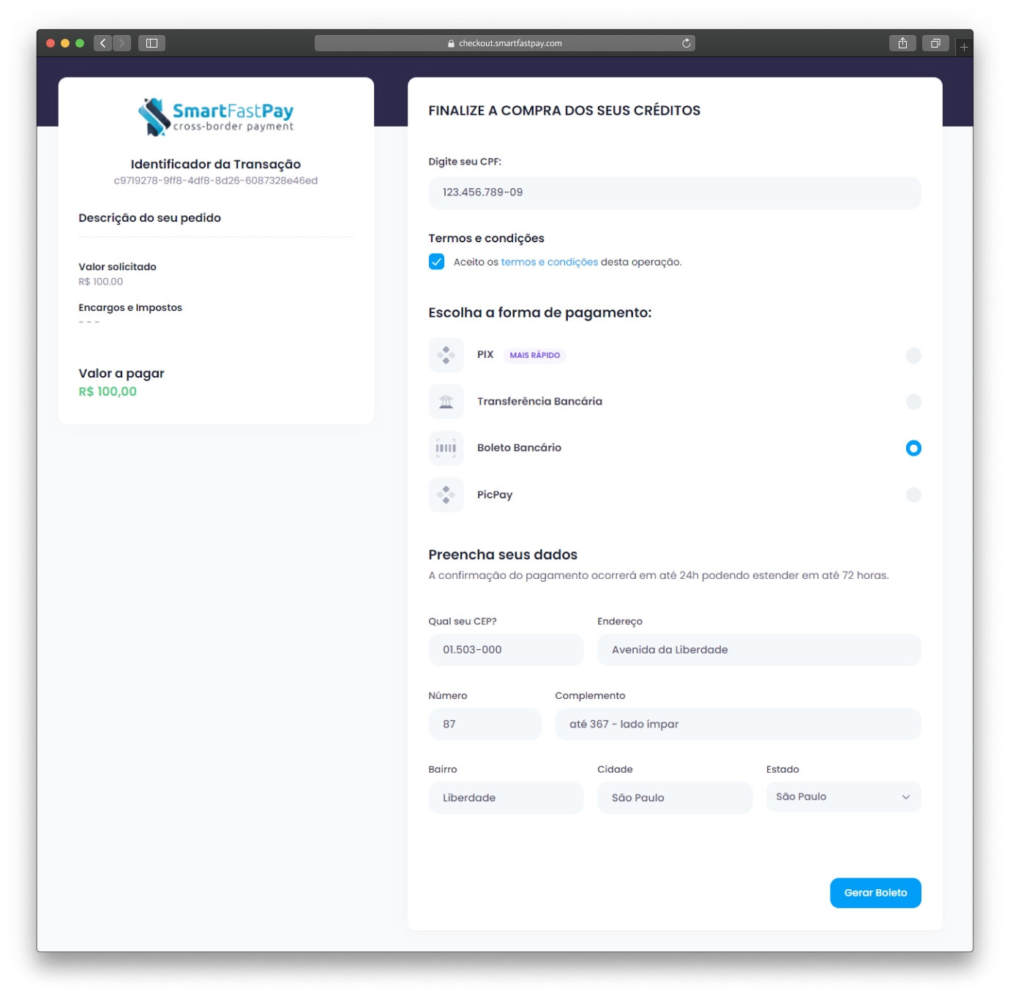Screen dimensions: 1010x996
Task: Click the bank transfer building icon
Action: (x=446, y=402)
